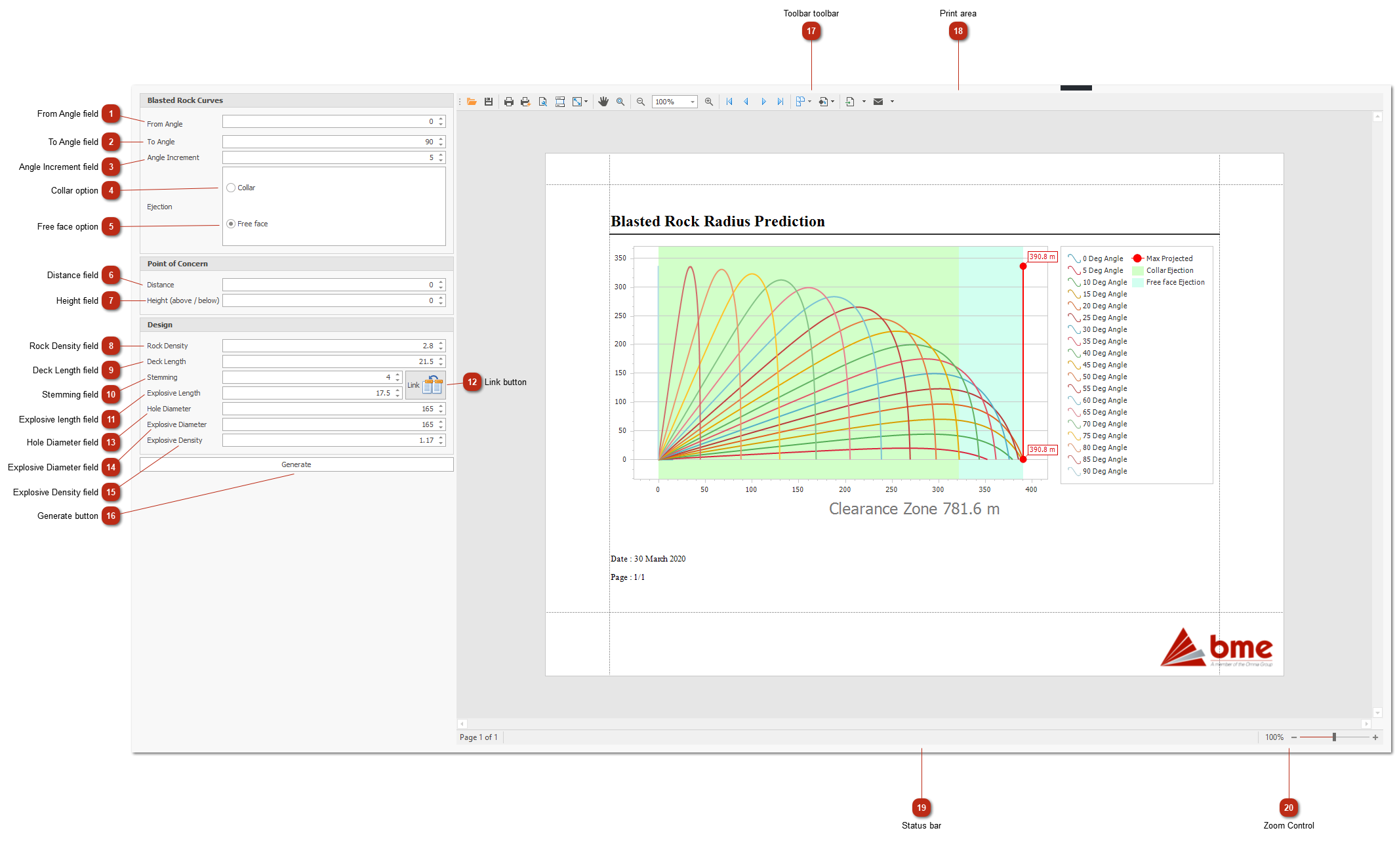1397x841 pixels.
Task: Click the Save diskette icon
Action: pyautogui.click(x=489, y=102)
